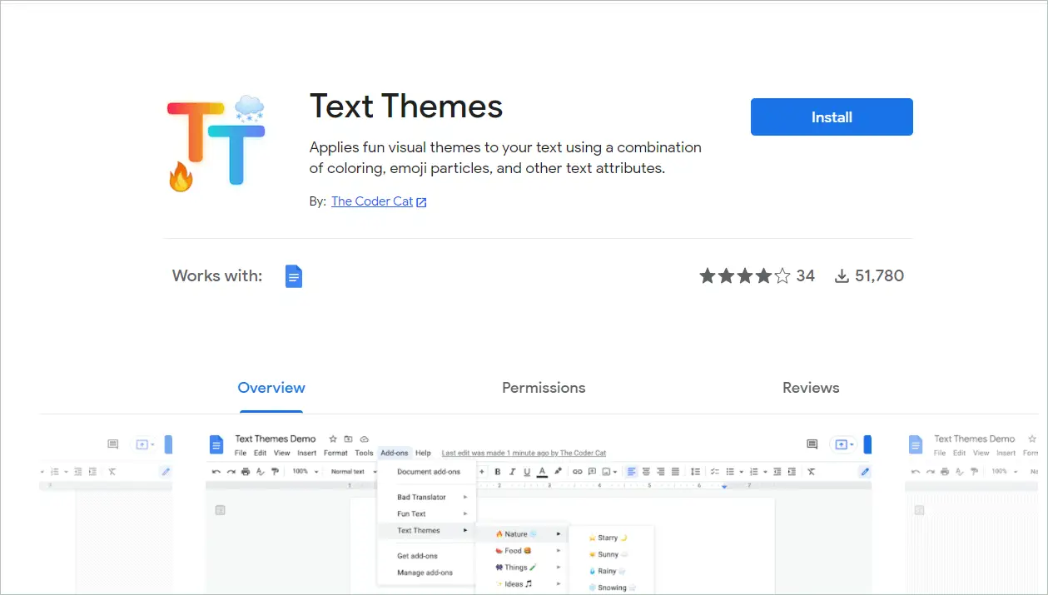Open the 100% zoom dropdown in preview
This screenshot has width=1048, height=595.
point(305,472)
